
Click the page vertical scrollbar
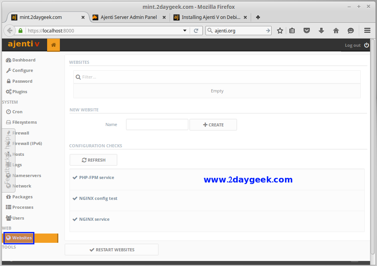[x=373, y=147]
